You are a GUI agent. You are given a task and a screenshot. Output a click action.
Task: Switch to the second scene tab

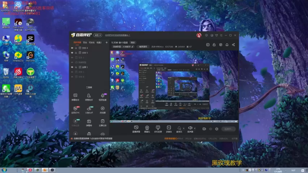point(85,42)
